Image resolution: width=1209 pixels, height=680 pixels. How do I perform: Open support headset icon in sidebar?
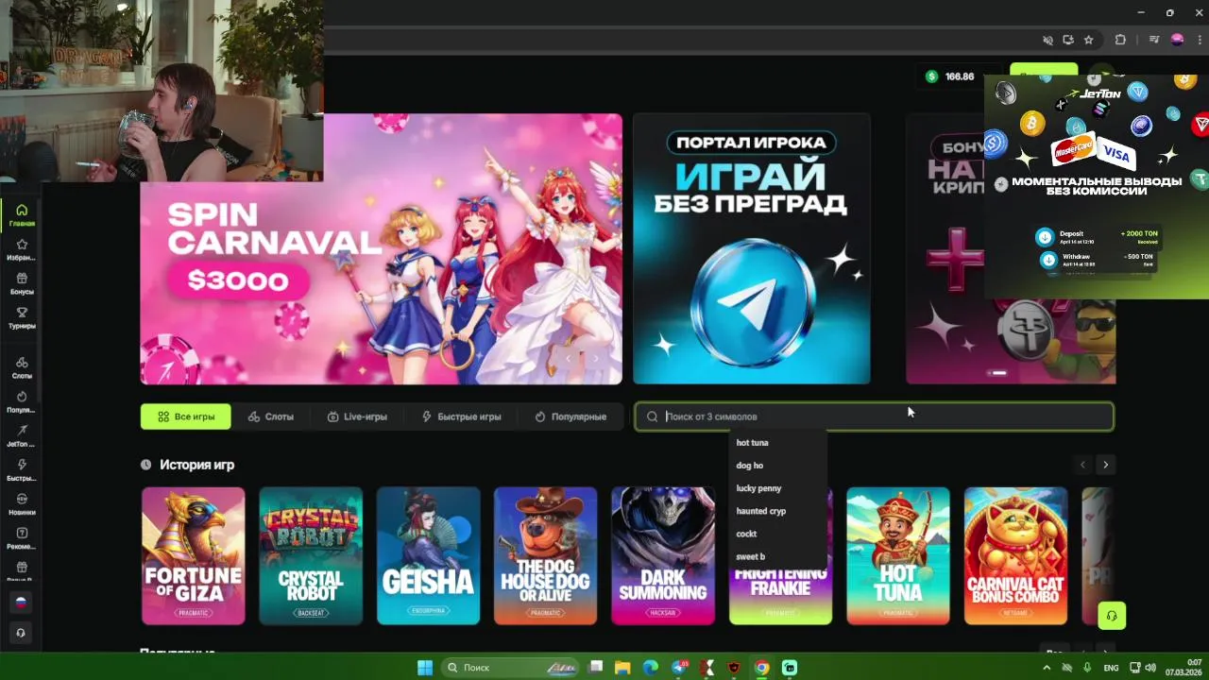[21, 633]
